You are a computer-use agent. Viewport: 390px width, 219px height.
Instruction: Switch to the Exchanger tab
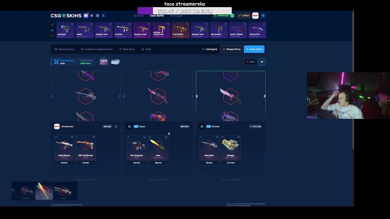click(x=176, y=16)
